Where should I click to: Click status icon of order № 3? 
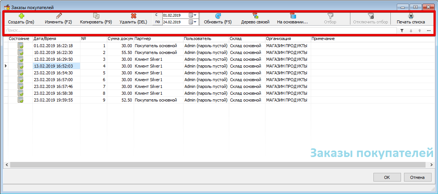coord(20,59)
